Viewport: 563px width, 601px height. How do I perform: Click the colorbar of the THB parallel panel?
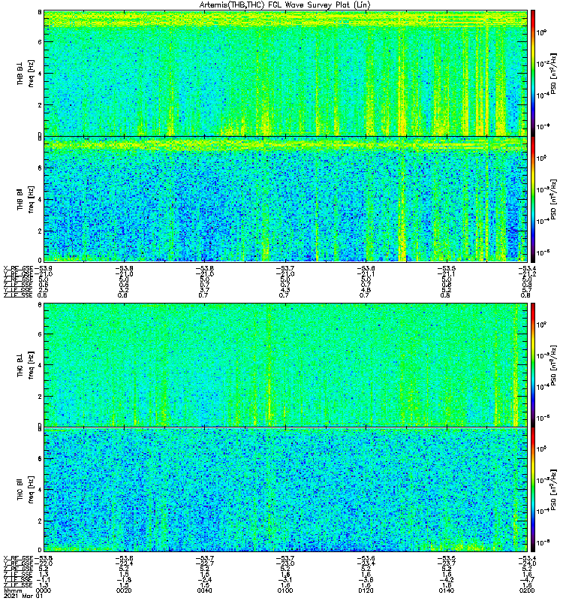pyautogui.click(x=533, y=198)
